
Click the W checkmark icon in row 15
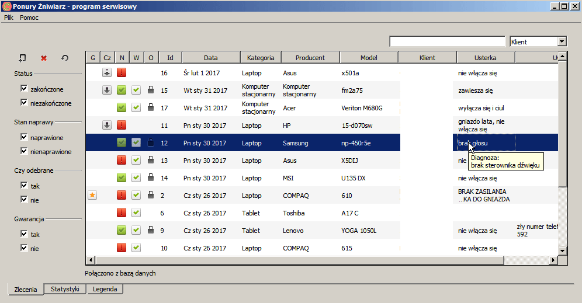[x=136, y=90]
